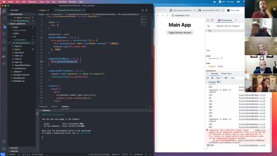Split the editor to the right
The height and width of the screenshot is (156, 277).
(x=146, y=10)
